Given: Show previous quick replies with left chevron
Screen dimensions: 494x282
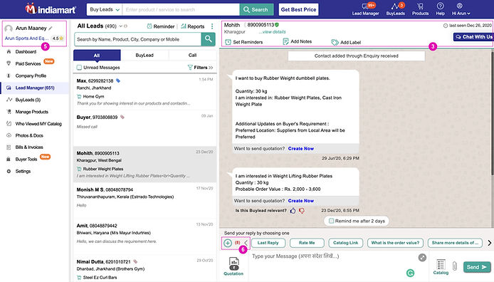Looking at the screenshot, I should (x=246, y=243).
